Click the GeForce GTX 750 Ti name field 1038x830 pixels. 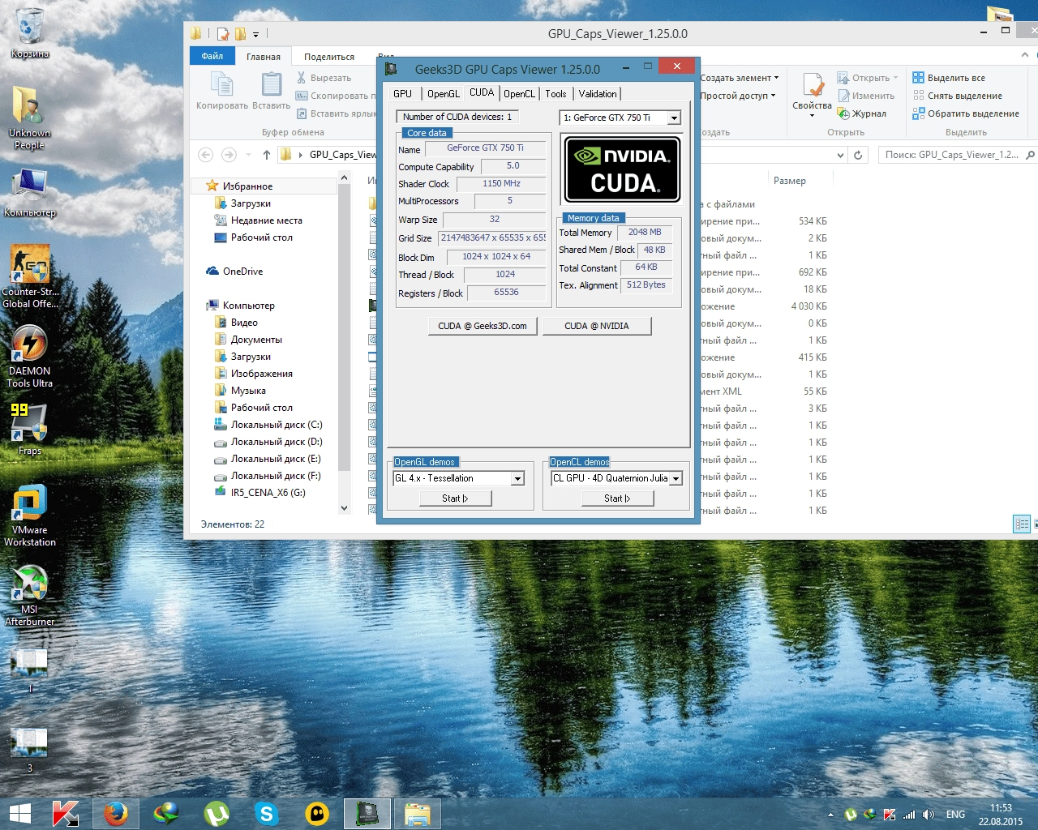485,148
